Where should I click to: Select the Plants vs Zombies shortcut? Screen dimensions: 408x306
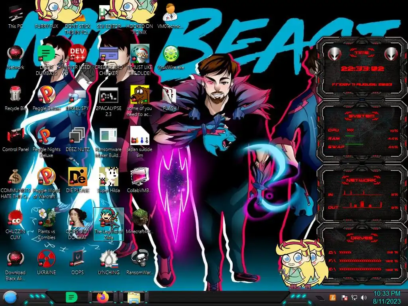[46, 224]
